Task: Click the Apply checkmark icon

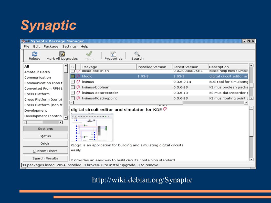Action: click(x=89, y=54)
